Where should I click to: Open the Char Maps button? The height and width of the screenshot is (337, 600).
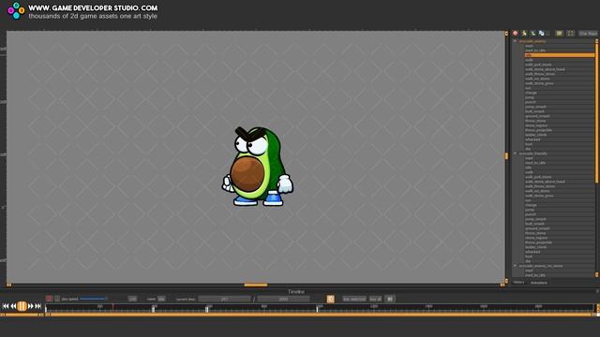[588, 34]
